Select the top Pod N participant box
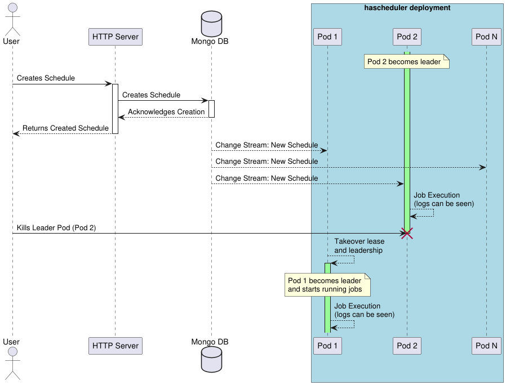Screen dimensions: 506x385 click(x=486, y=37)
